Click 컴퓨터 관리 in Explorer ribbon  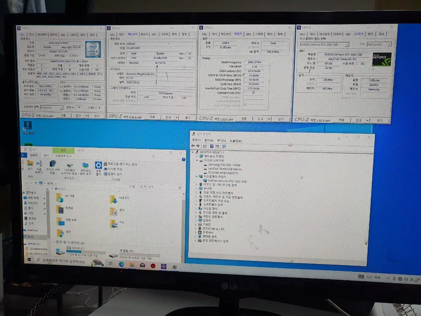click(112, 174)
